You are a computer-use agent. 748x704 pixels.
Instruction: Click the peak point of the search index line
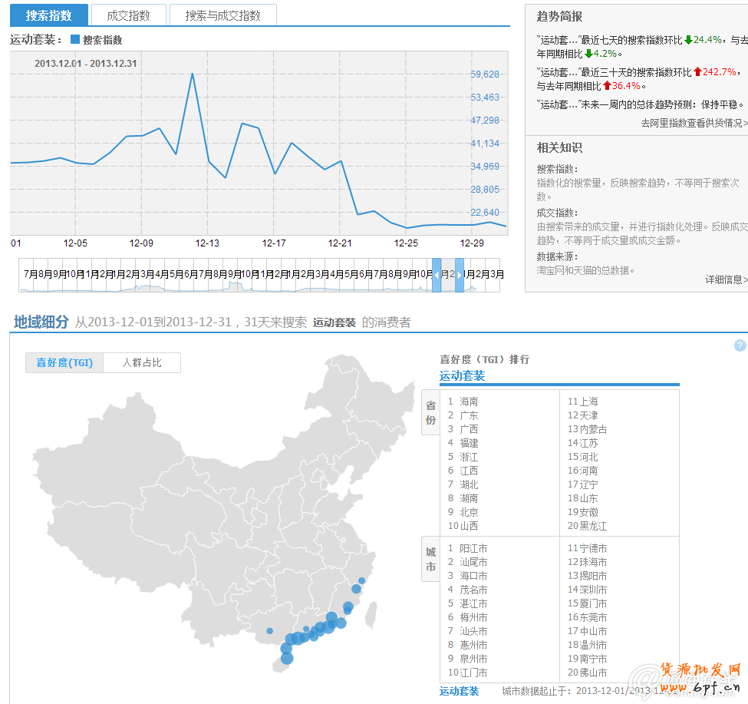tap(192, 74)
